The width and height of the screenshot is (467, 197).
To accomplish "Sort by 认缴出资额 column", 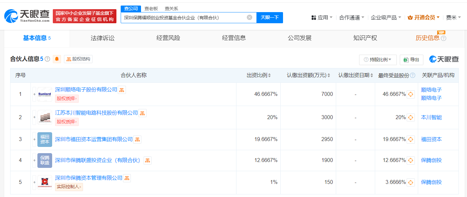I will (x=309, y=75).
